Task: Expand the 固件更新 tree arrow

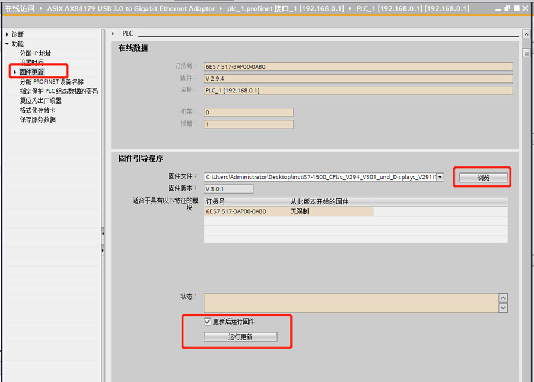Action: pyautogui.click(x=15, y=72)
